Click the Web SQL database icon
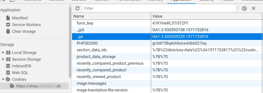 click(8, 73)
